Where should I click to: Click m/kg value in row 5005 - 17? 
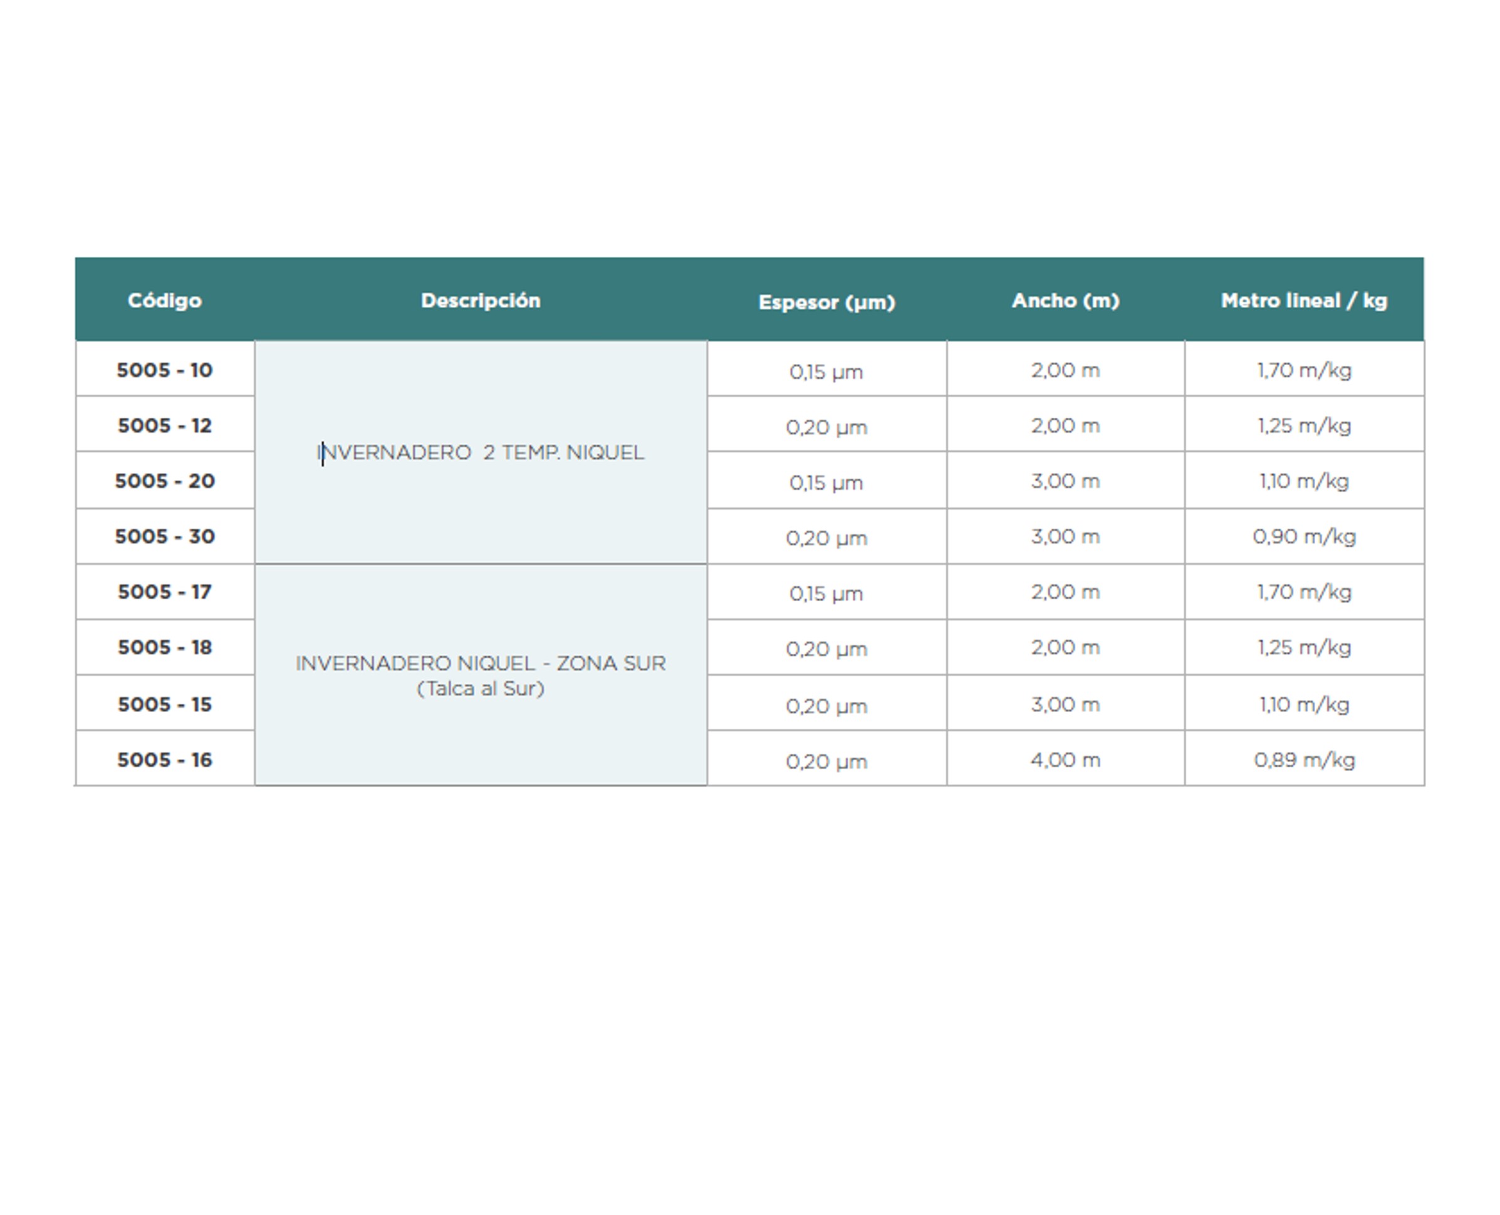coord(1304,591)
